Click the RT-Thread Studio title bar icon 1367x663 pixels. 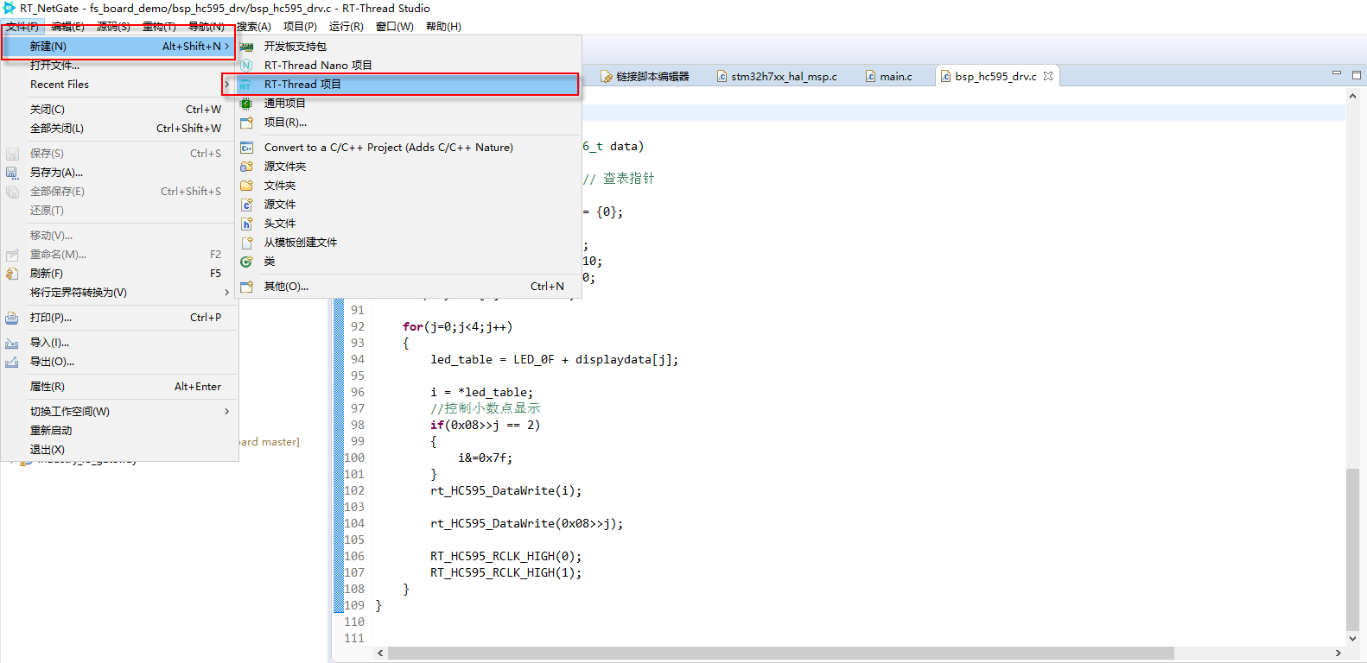coord(9,8)
